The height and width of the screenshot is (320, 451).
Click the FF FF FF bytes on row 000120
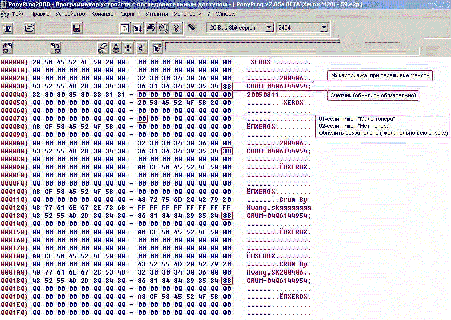185,208
